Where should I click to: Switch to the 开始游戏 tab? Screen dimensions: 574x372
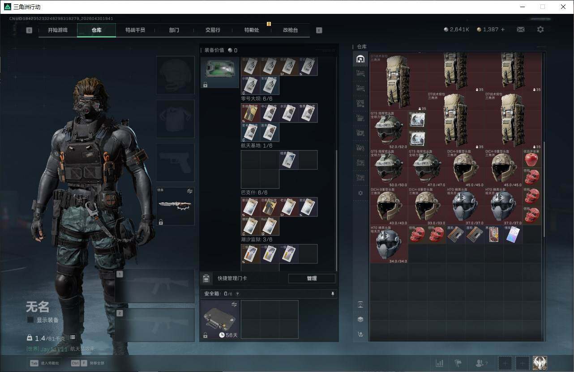[x=58, y=30]
